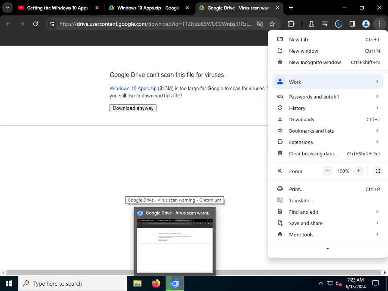Click the taskbar search box
The height and width of the screenshot is (291, 388).
[x=73, y=283]
